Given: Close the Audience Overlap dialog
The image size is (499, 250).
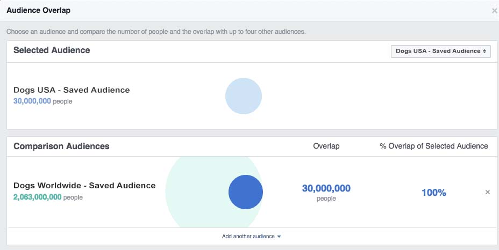Looking at the screenshot, I should 494,11.
